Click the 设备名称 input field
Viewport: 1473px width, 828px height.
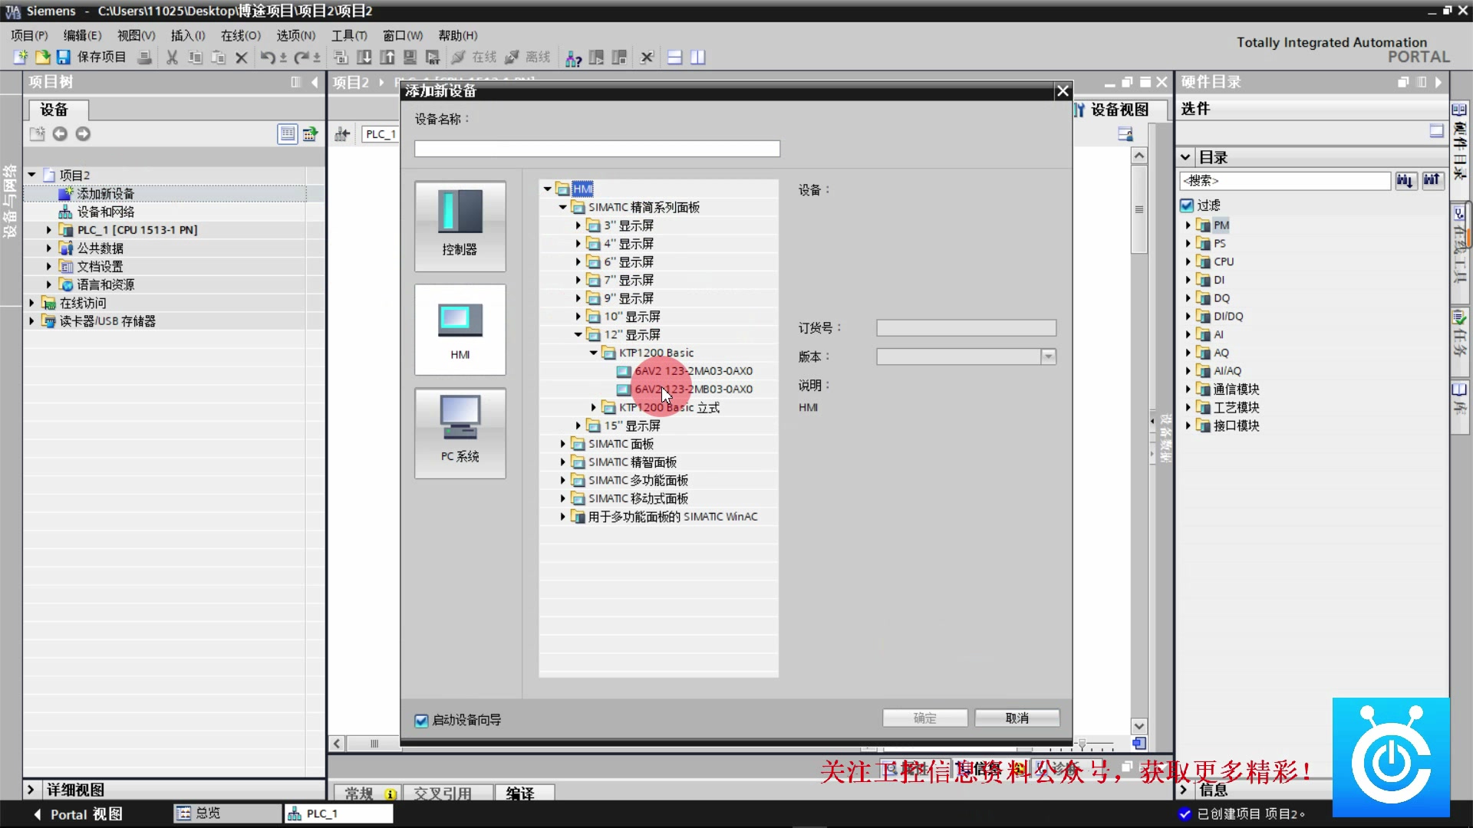(597, 149)
